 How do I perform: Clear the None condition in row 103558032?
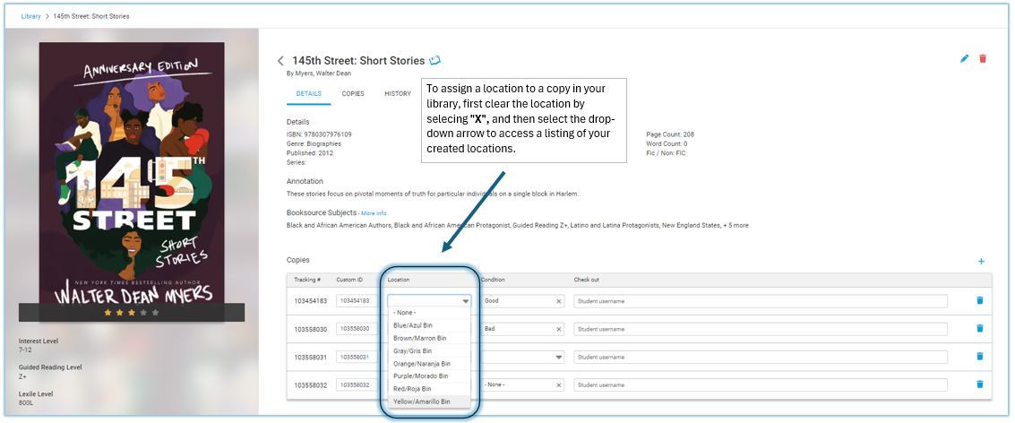pyautogui.click(x=559, y=385)
